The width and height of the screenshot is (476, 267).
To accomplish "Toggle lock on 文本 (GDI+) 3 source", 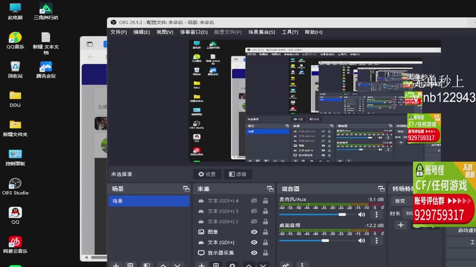I will pyautogui.click(x=265, y=211).
